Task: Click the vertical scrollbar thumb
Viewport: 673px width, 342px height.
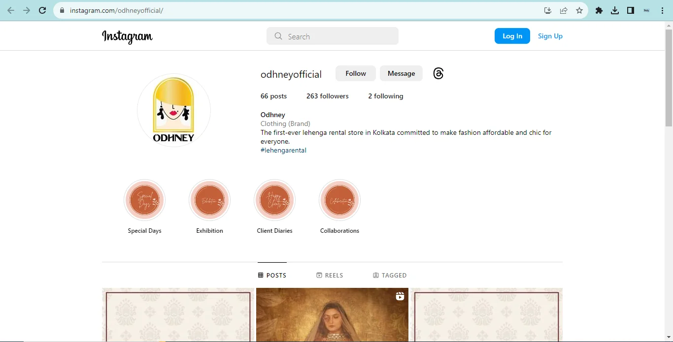Action: [x=669, y=78]
